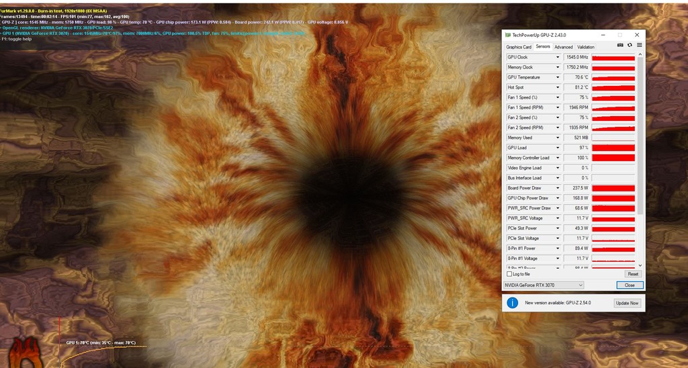The height and width of the screenshot is (368, 688).
Task: Open the Fan 2 Speed (RPM) dropdown
Action: (558, 128)
